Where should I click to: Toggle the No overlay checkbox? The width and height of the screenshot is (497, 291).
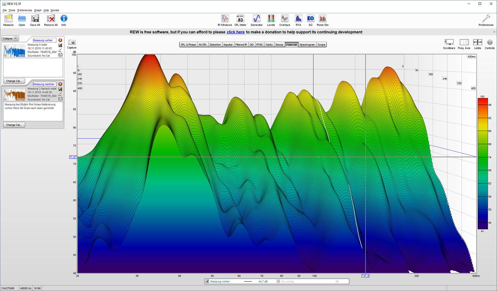coord(278,281)
